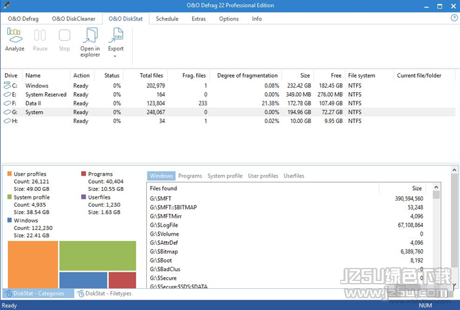Sort by the Free column header

coord(329,76)
